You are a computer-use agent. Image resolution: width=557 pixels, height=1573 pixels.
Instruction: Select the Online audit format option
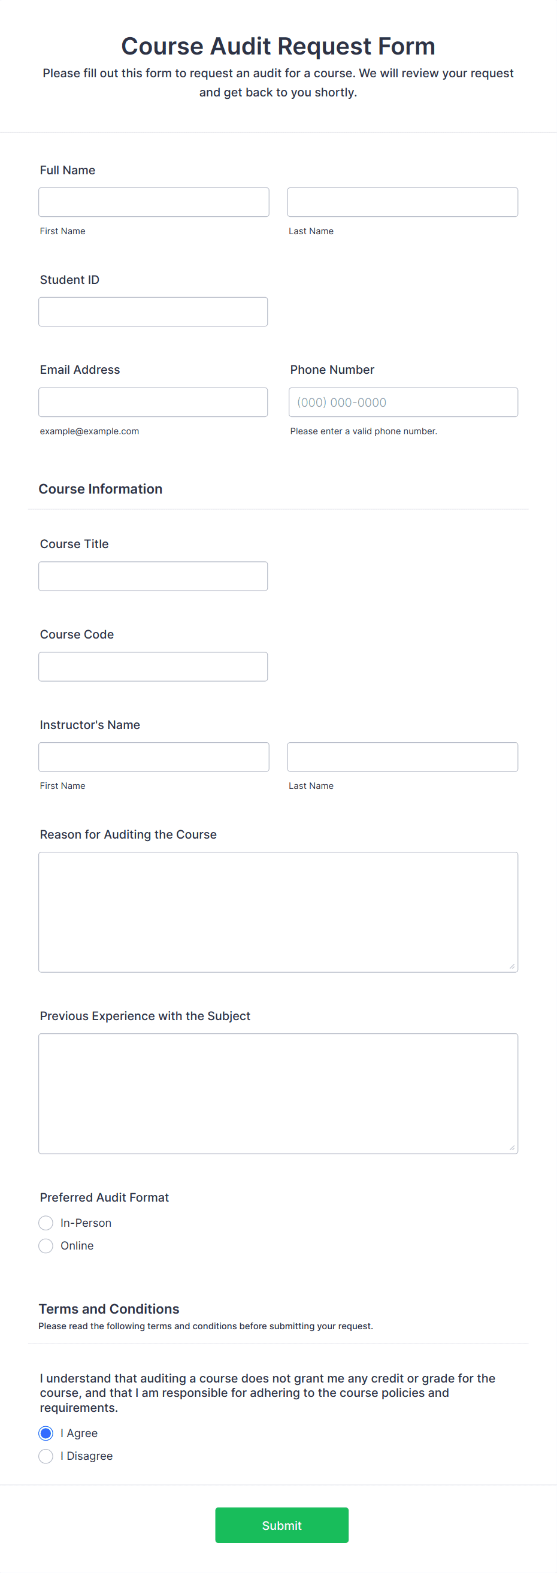click(x=46, y=1246)
